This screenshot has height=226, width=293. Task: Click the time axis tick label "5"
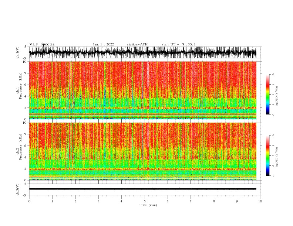[145, 201]
